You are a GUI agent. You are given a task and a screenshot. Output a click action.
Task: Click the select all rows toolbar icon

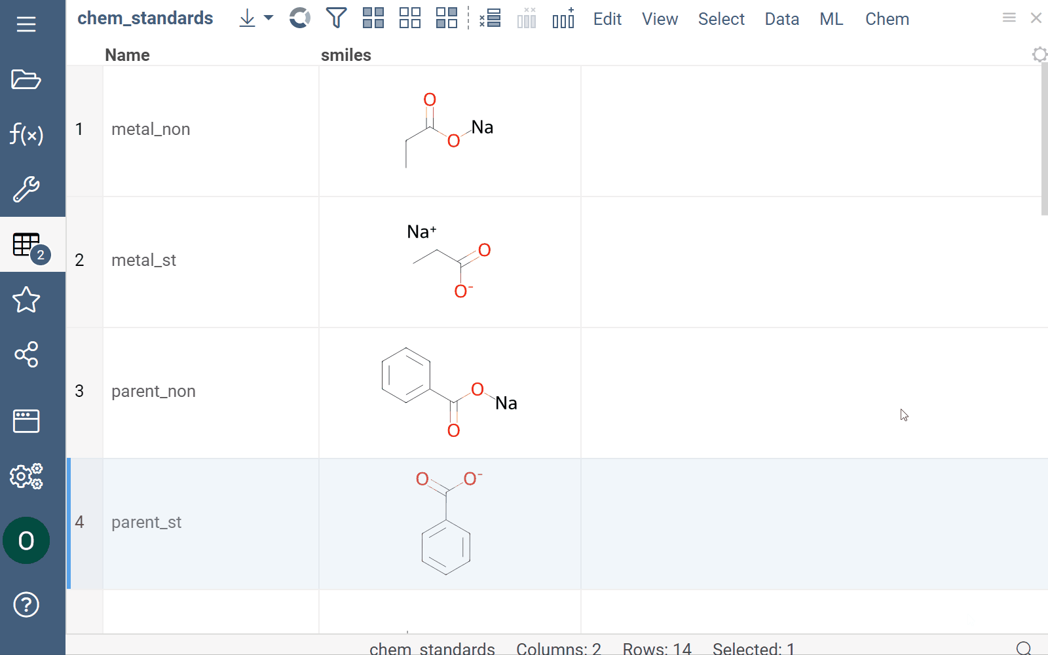click(373, 18)
